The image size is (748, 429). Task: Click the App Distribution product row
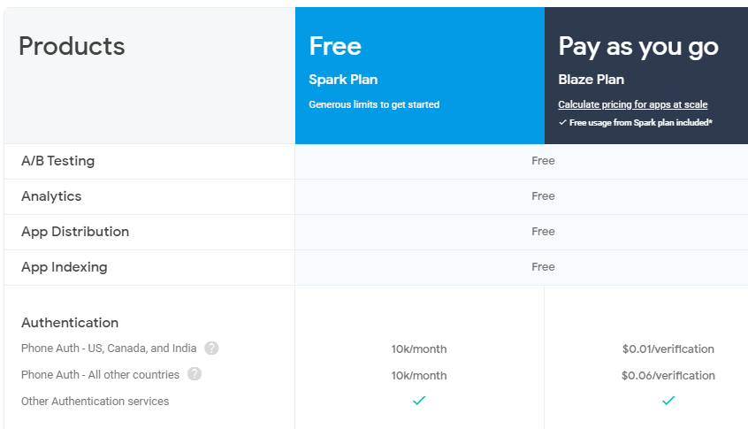(x=376, y=232)
